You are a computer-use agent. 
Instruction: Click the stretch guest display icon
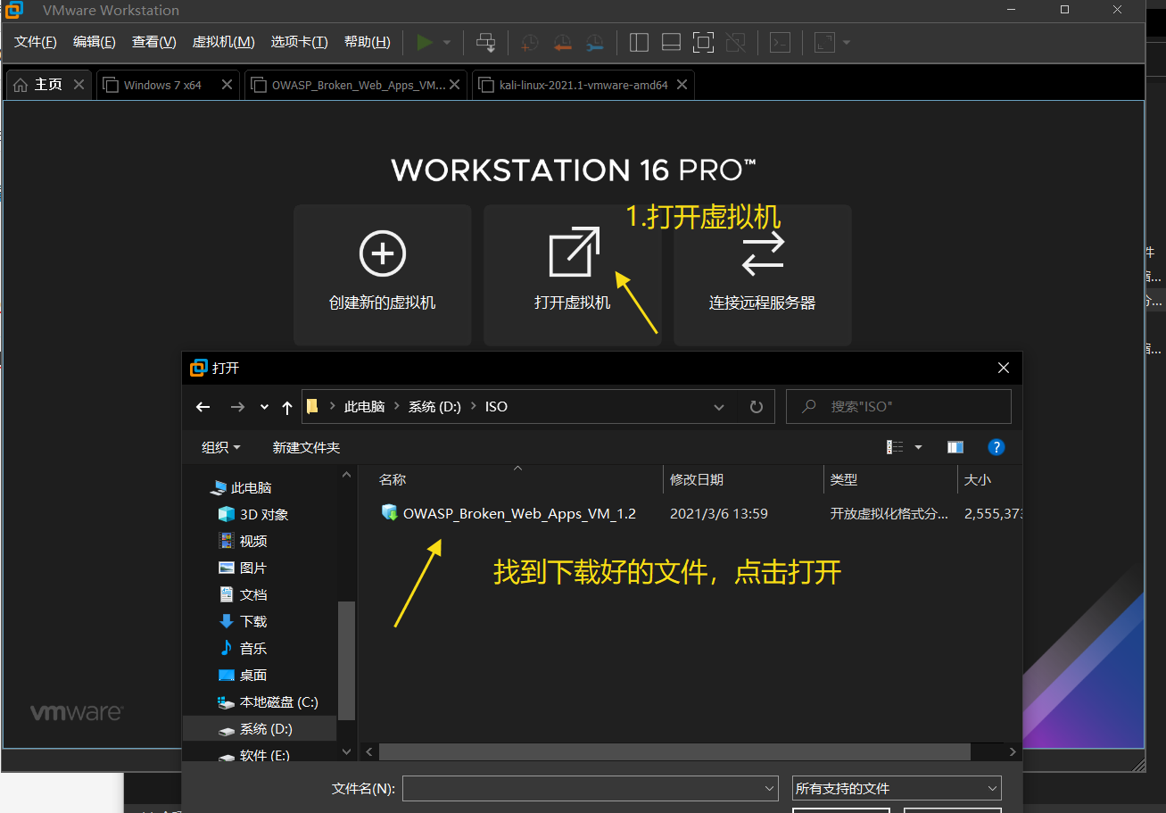tap(824, 42)
